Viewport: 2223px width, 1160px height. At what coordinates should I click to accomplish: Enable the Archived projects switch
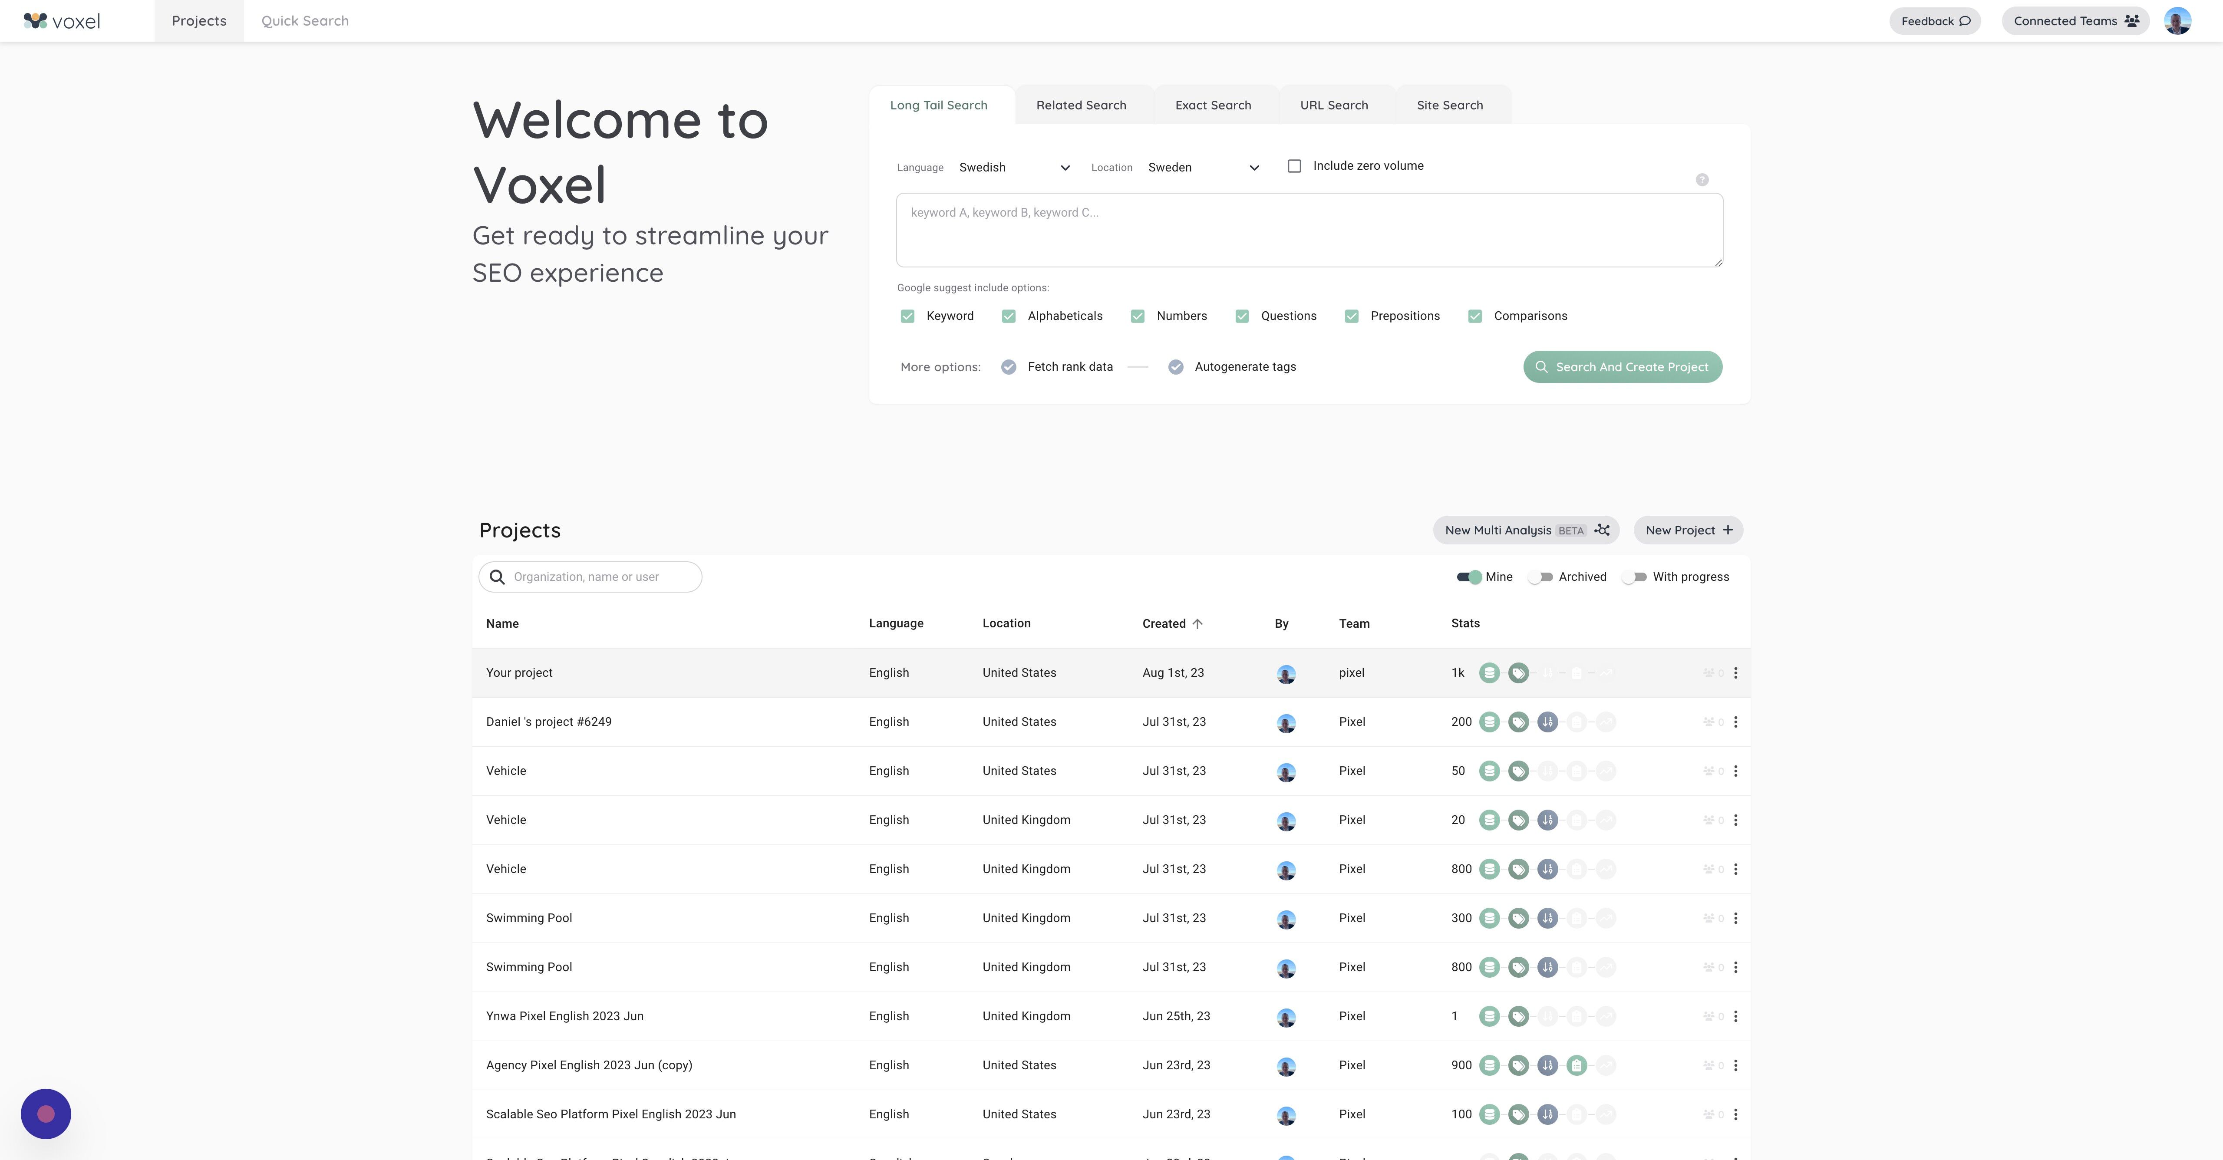click(1540, 577)
